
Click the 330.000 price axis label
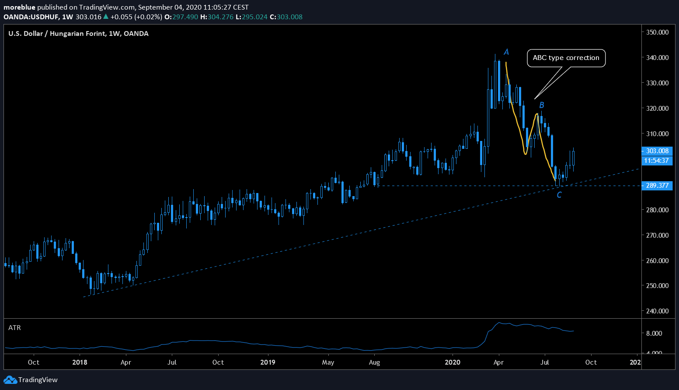tap(657, 83)
